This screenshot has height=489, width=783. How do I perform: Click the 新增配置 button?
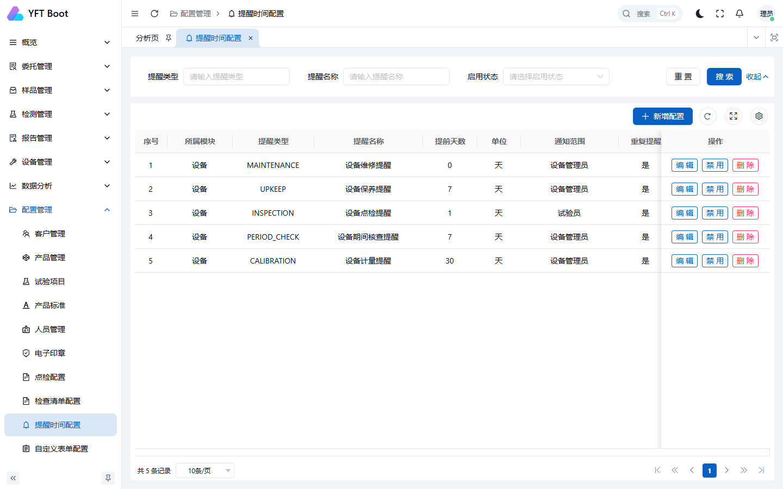[663, 116]
